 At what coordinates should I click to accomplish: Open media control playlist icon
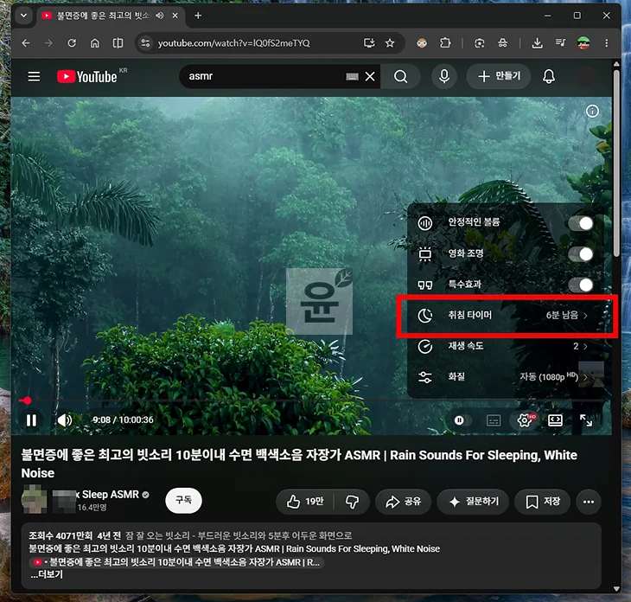[x=560, y=43]
